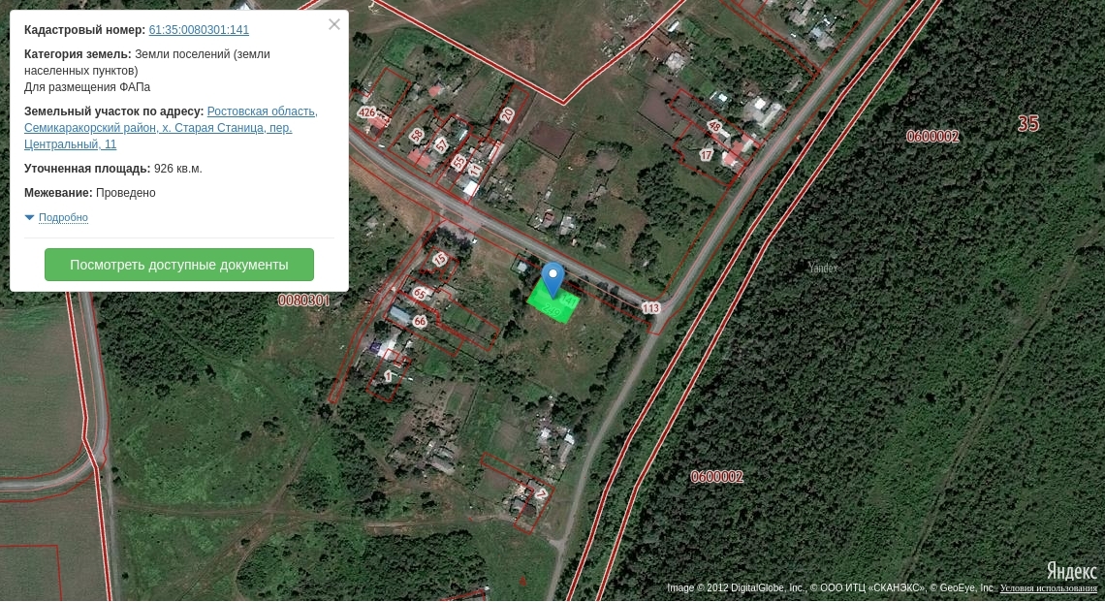Screen dimensions: 1105x602
Task: Open Условия использования terms link
Action: pyautogui.click(x=1048, y=588)
